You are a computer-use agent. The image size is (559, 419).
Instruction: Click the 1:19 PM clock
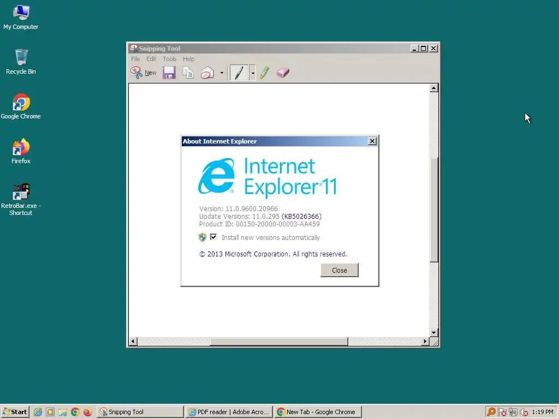click(543, 412)
